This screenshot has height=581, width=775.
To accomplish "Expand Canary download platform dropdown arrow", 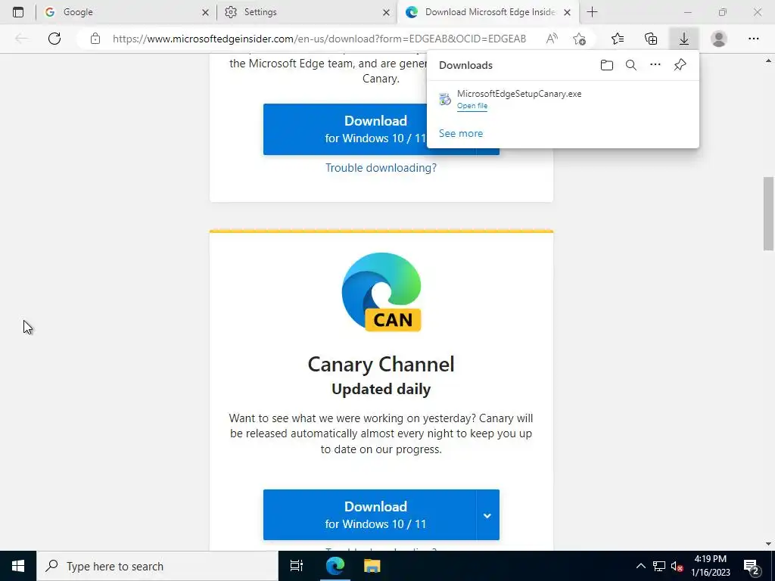I will click(487, 514).
